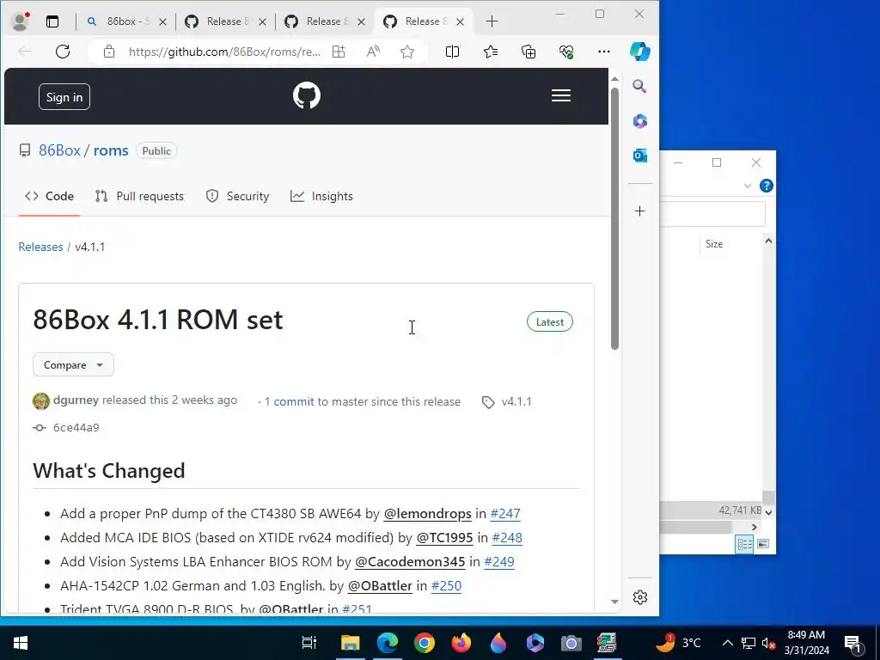This screenshot has width=880, height=660.
Task: Open Outlook sidebar icon
Action: pyautogui.click(x=639, y=156)
